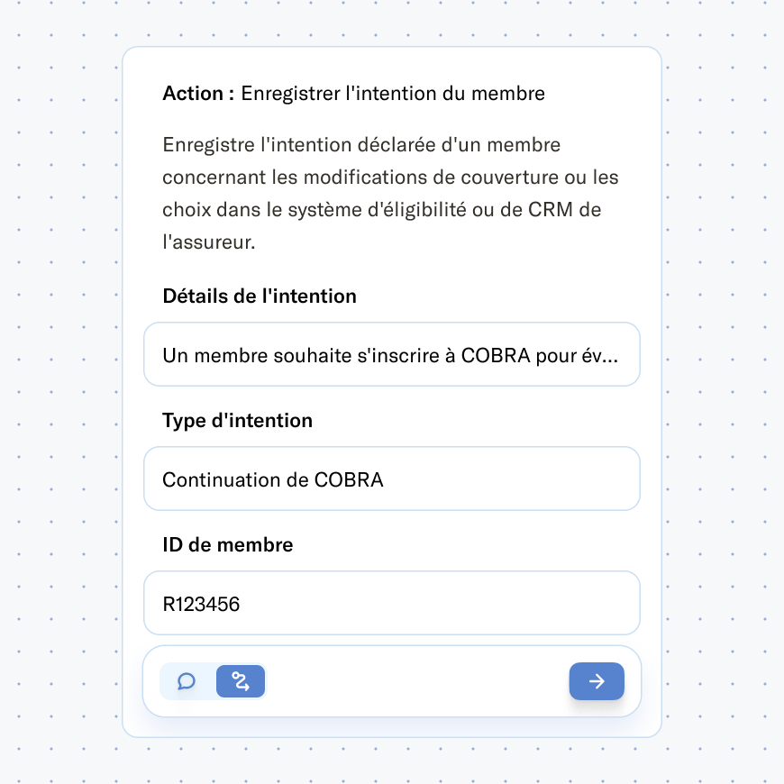Submit with the blue arrow send button

[x=597, y=681]
